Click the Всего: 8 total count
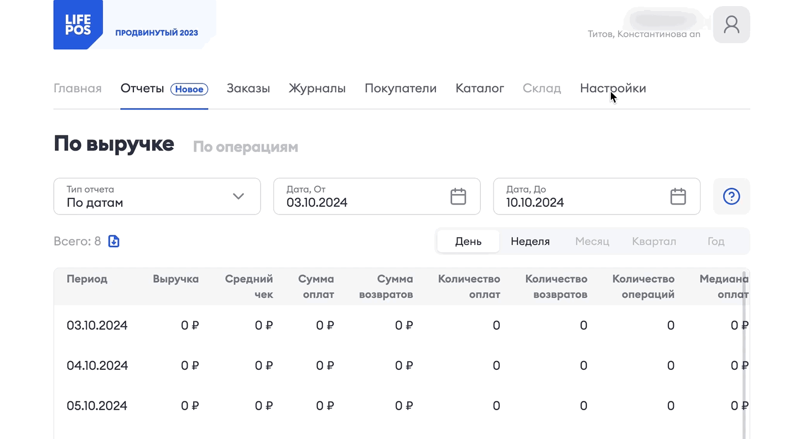The height and width of the screenshot is (439, 799). [77, 242]
